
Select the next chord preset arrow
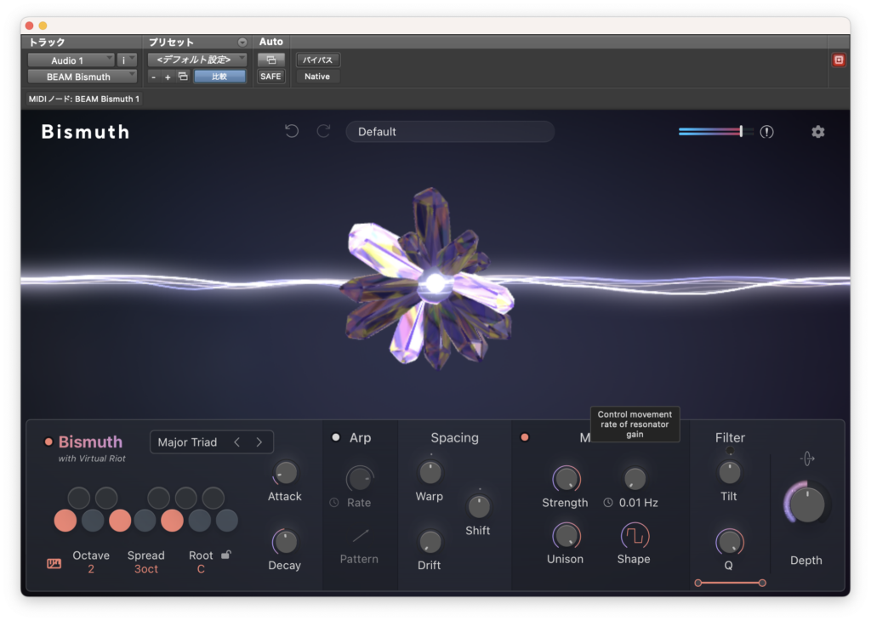(x=259, y=442)
